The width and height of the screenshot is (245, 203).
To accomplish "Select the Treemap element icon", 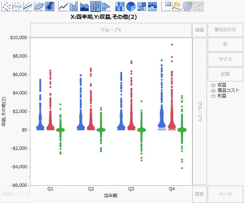I will point(142,6).
